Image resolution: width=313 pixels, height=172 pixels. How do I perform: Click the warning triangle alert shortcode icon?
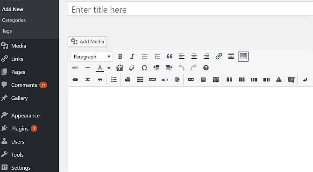click(279, 80)
